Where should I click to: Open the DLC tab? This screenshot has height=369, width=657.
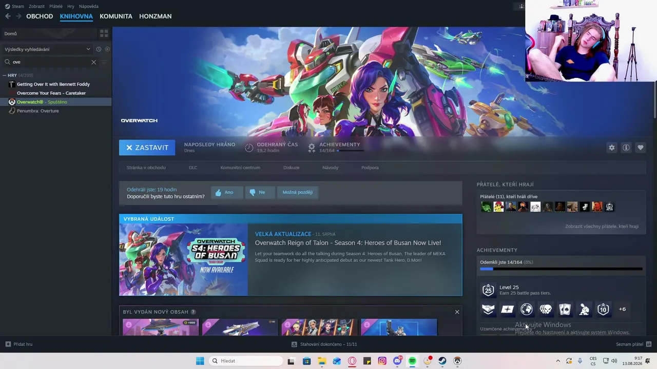tap(193, 168)
